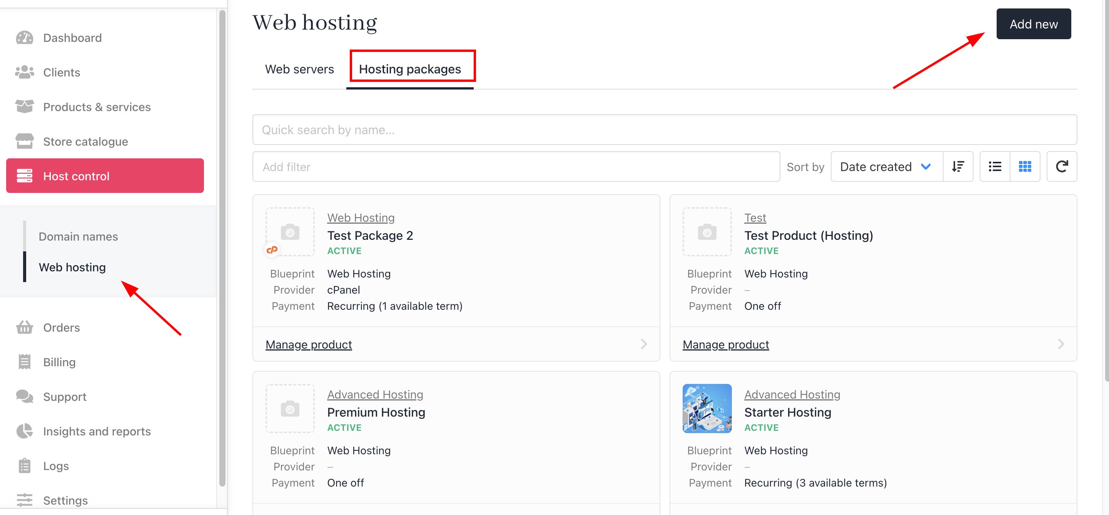Select Hosting packages tab

(x=410, y=69)
